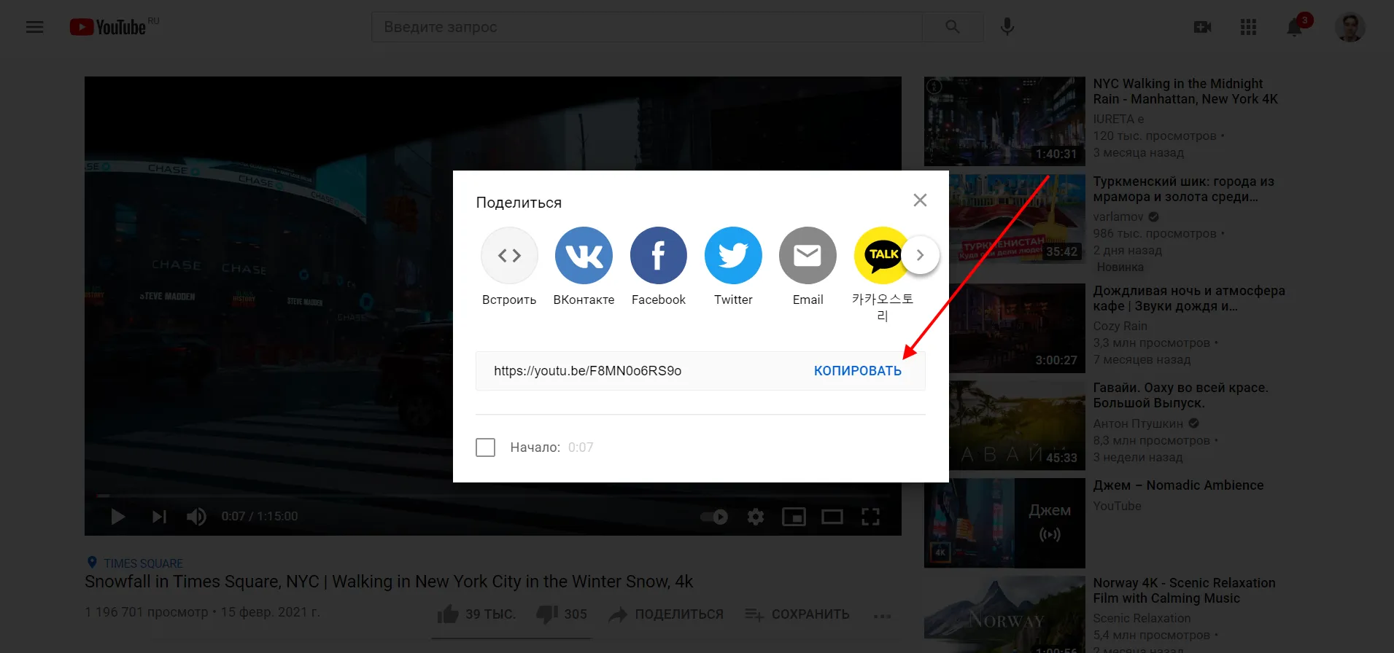Open Norway 4K Scenic Relaxation Film
This screenshot has height=653, width=1394.
[1184, 590]
